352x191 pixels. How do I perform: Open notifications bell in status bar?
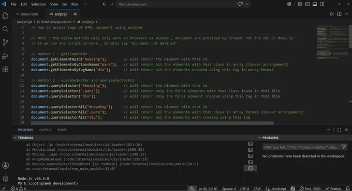[348, 188]
